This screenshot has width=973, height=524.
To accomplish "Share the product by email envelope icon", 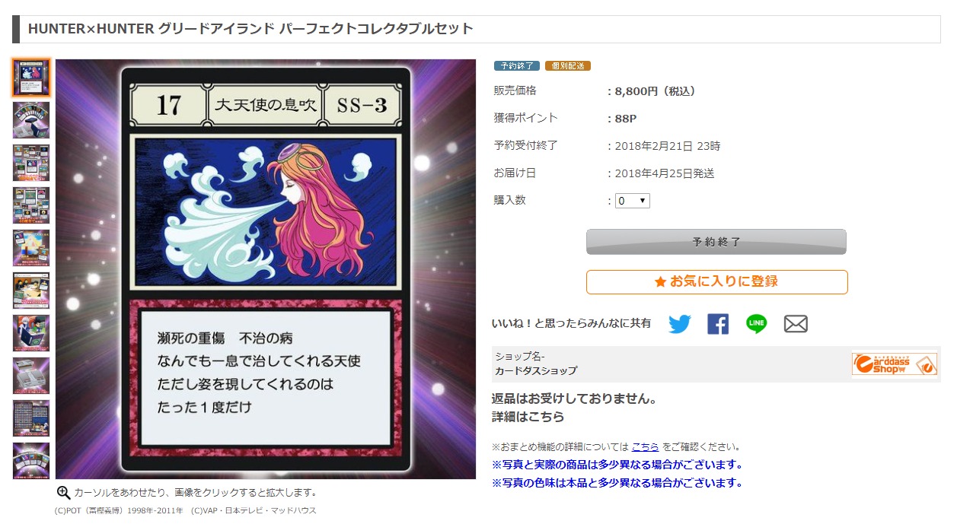I will [795, 324].
